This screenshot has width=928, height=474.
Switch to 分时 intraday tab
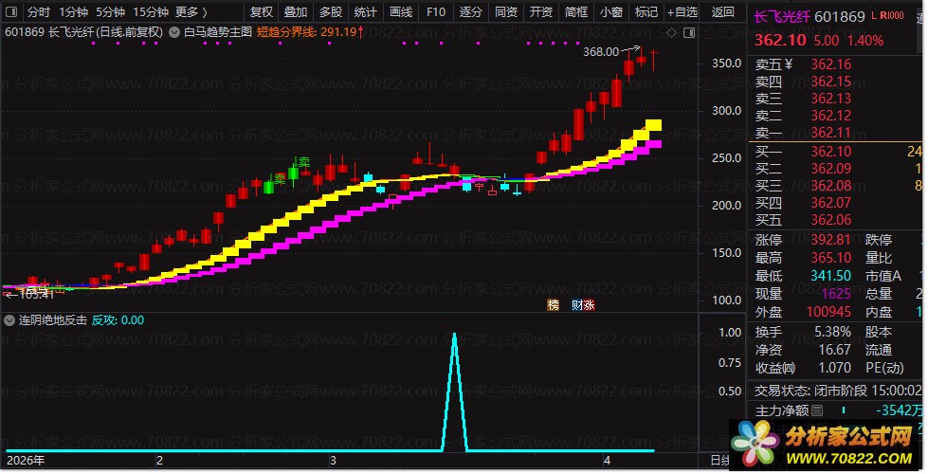[39, 11]
